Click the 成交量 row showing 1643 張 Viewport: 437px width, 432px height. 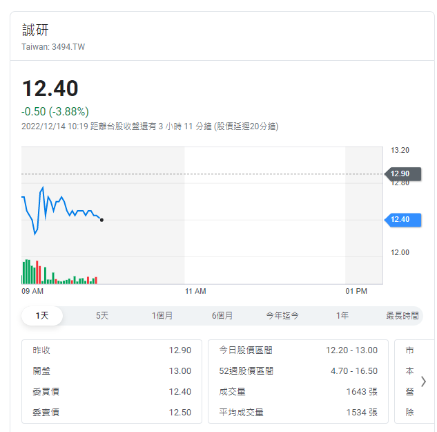(298, 392)
